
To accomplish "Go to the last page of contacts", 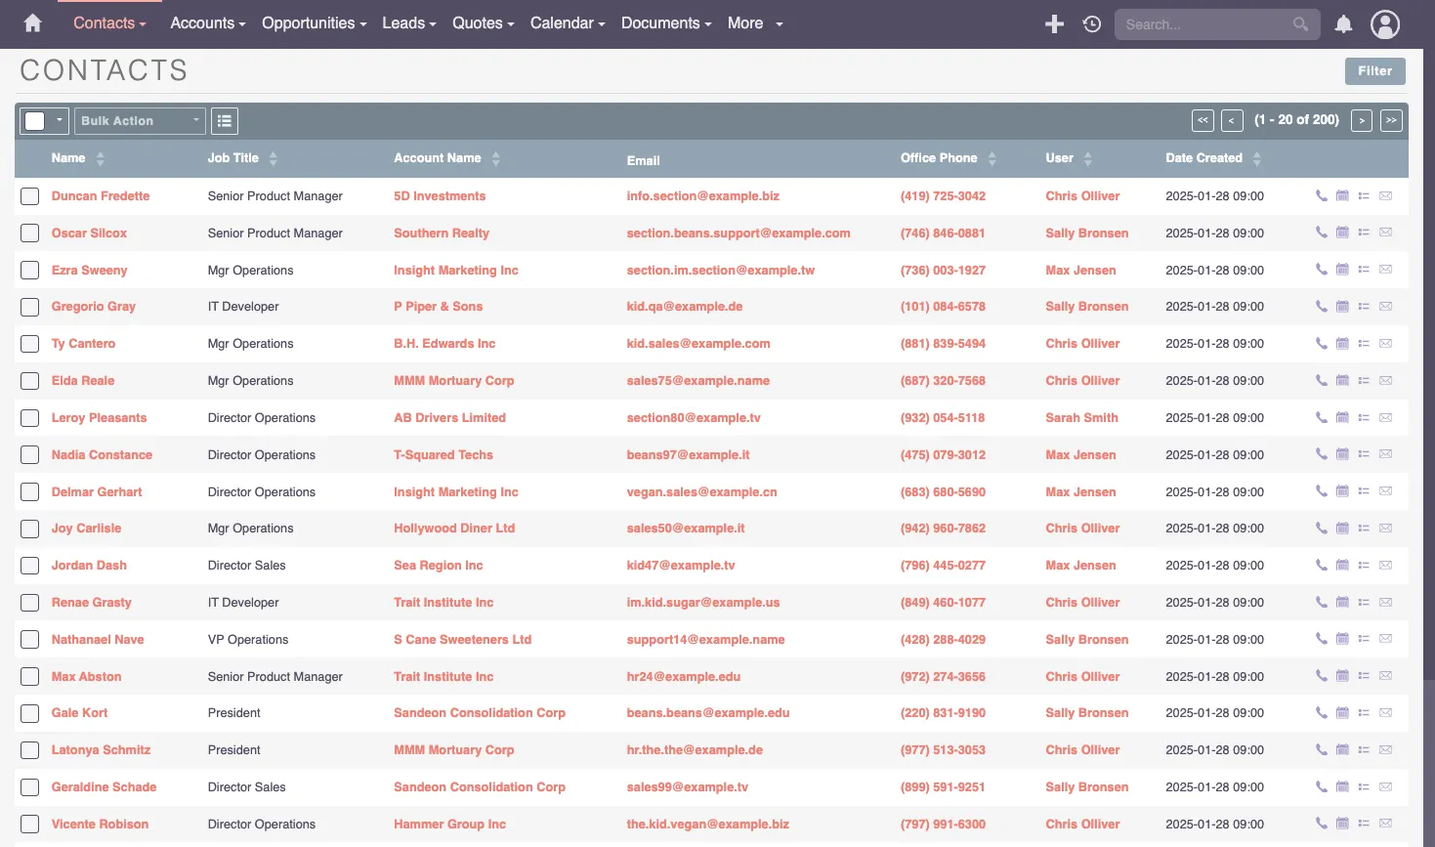I will (1391, 120).
